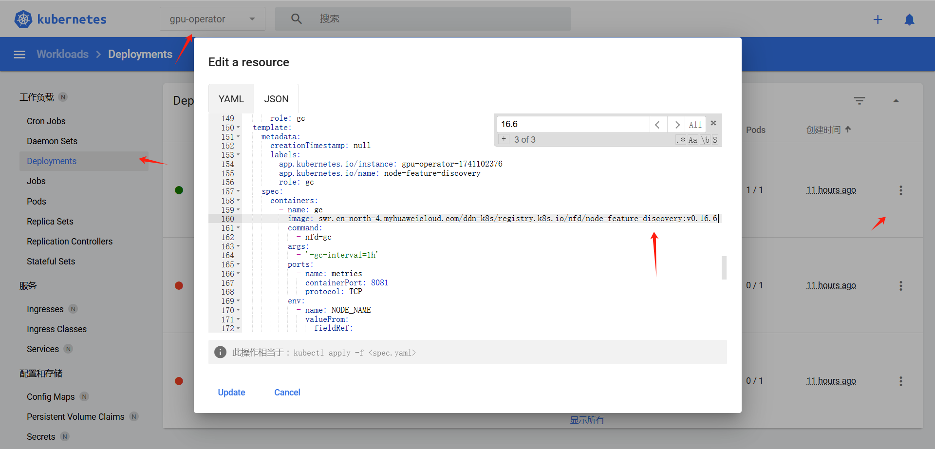Viewport: 935px width, 449px height.
Task: Switch to the JSON tab
Action: coord(276,99)
